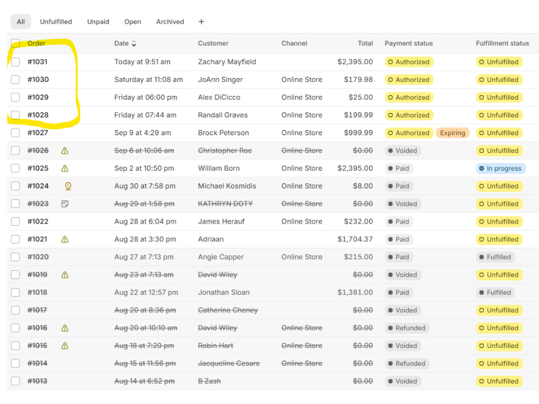Open order #1027
539x404 pixels.
38,133
